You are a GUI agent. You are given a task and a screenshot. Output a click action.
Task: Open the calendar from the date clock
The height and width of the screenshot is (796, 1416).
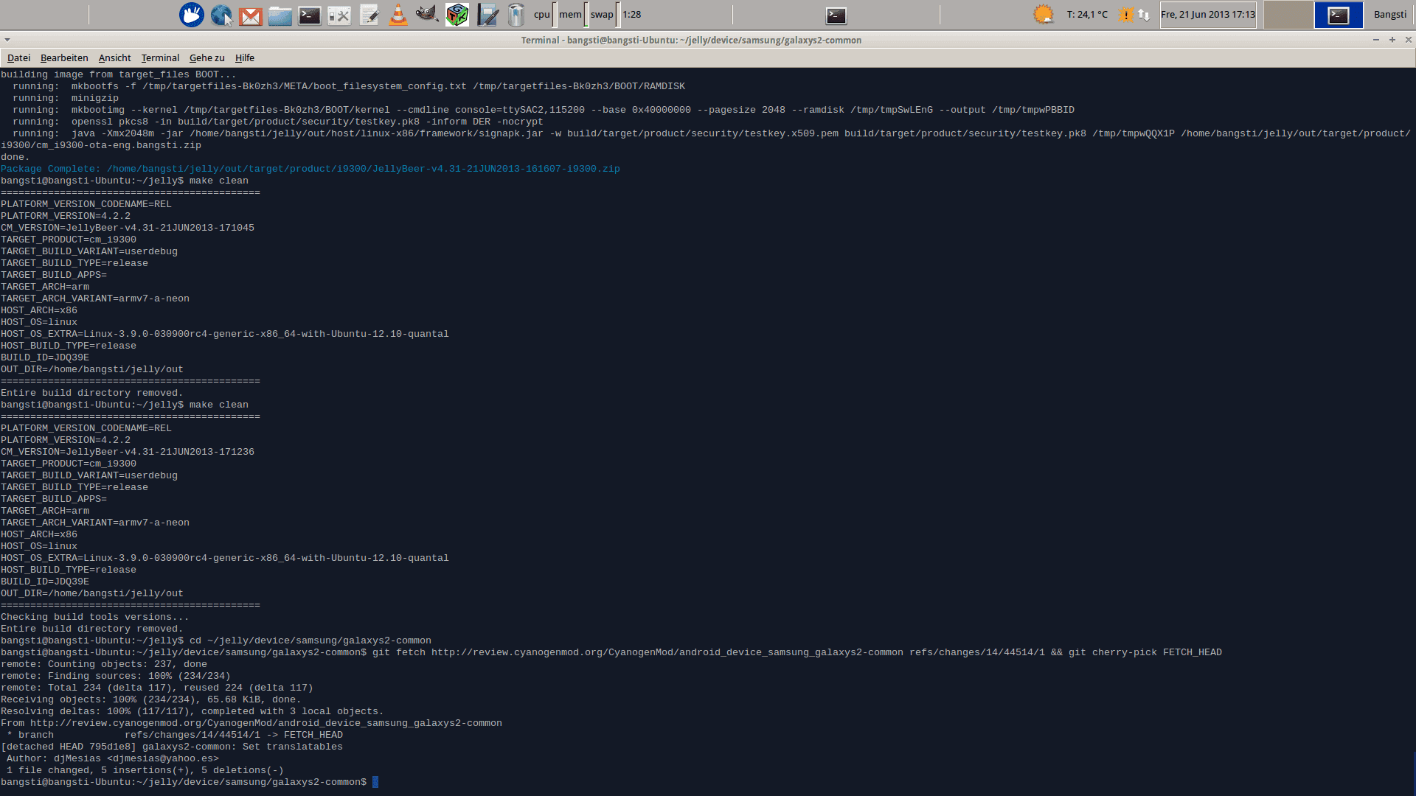tap(1208, 15)
